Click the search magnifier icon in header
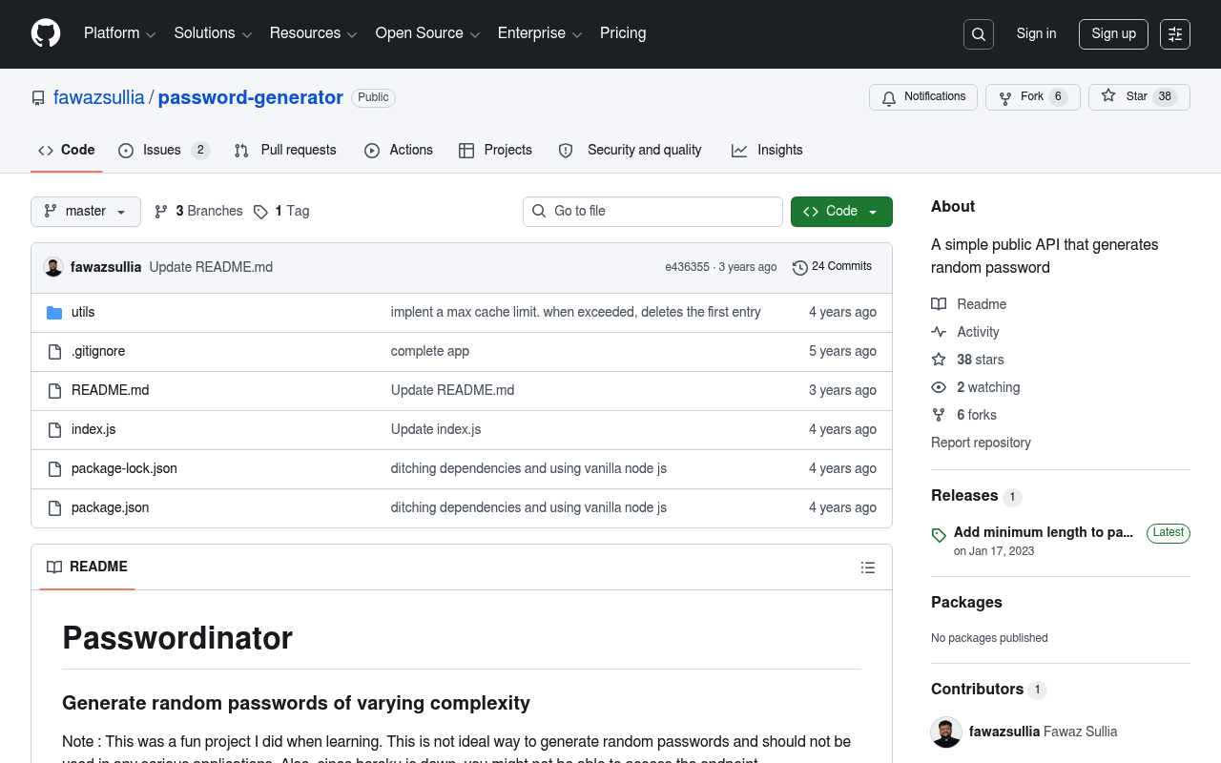Screen dimensions: 1221x763 point(979,34)
